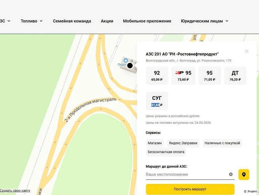
Task: Click the Магазин service tag
Action: 155,143
